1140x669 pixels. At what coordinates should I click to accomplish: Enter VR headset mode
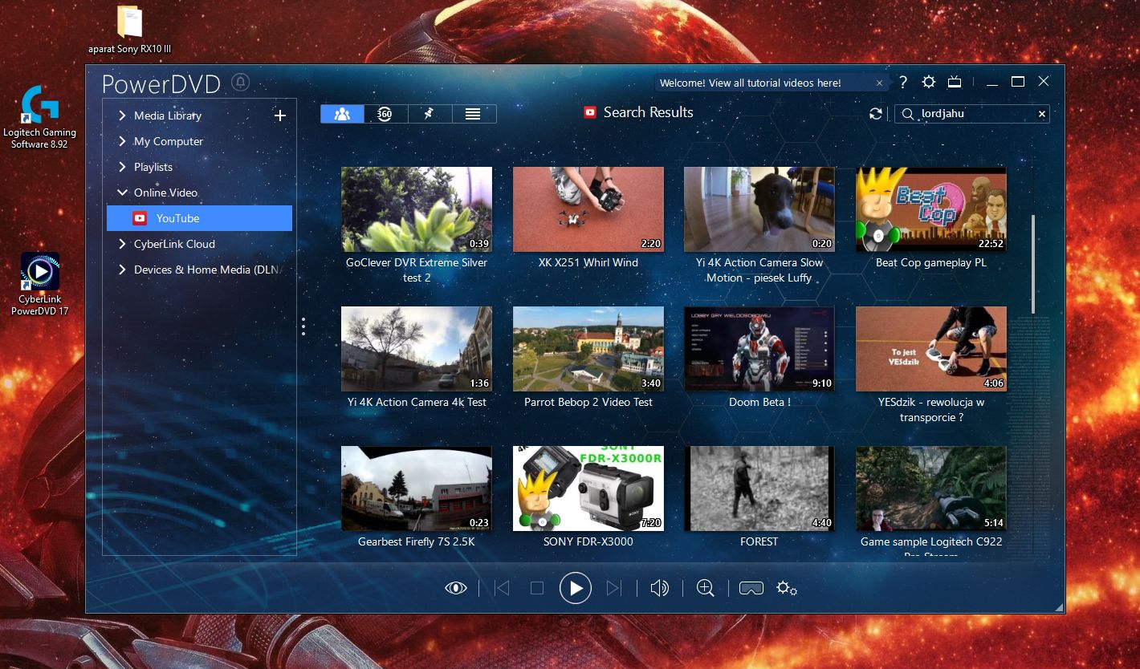click(x=751, y=588)
